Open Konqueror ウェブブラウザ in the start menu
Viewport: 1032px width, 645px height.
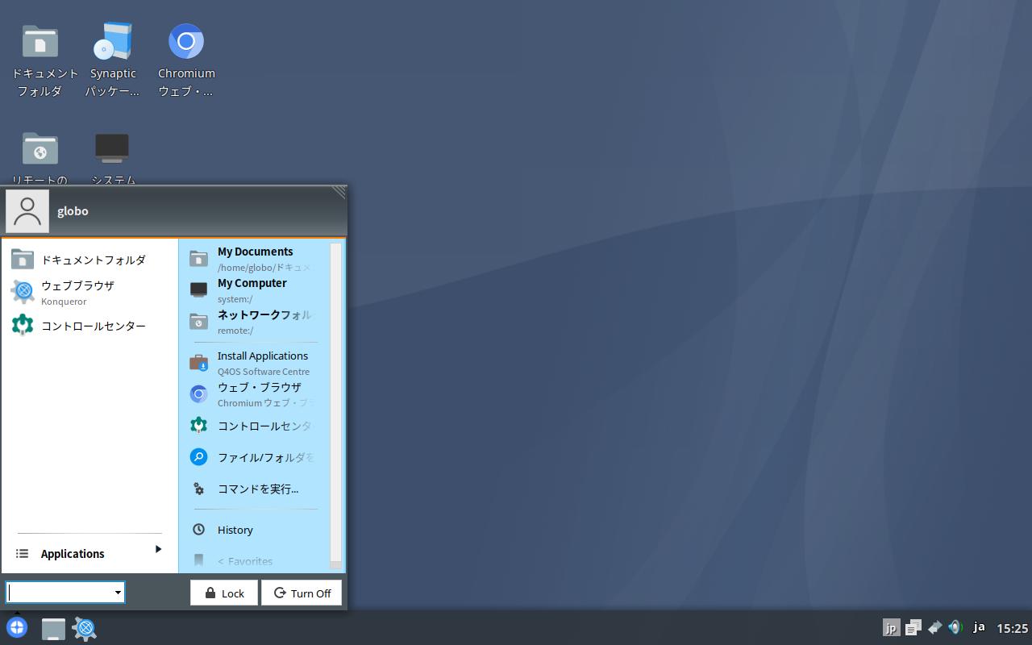click(x=77, y=293)
